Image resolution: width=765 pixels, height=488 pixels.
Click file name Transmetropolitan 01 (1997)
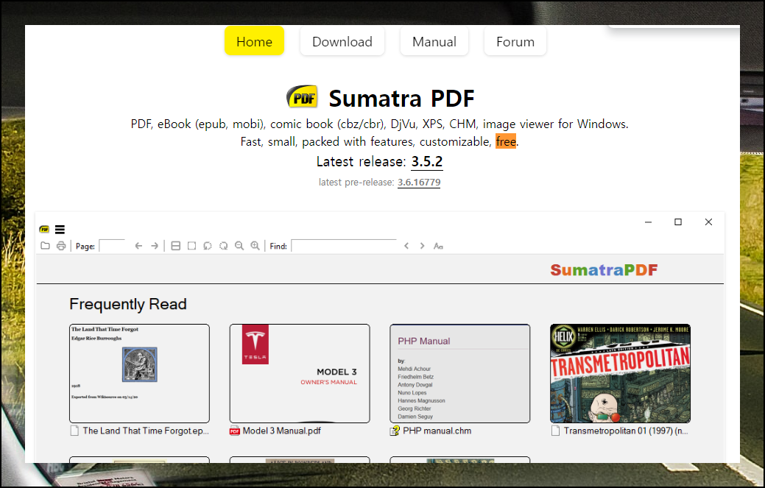point(626,431)
